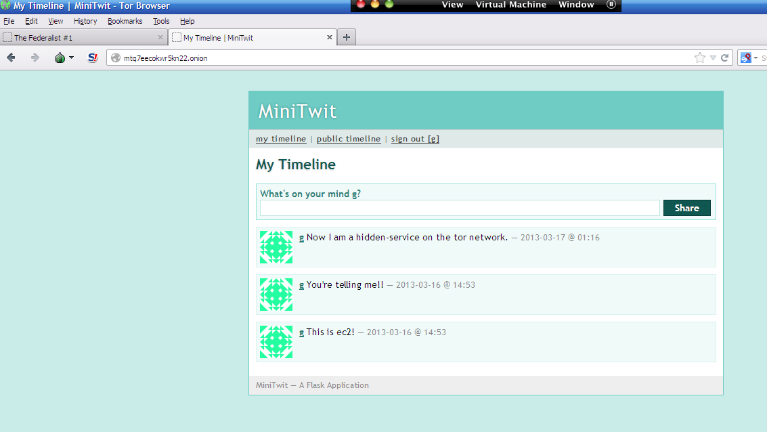
Task: Open the Virtual Machine menu
Action: tap(510, 5)
